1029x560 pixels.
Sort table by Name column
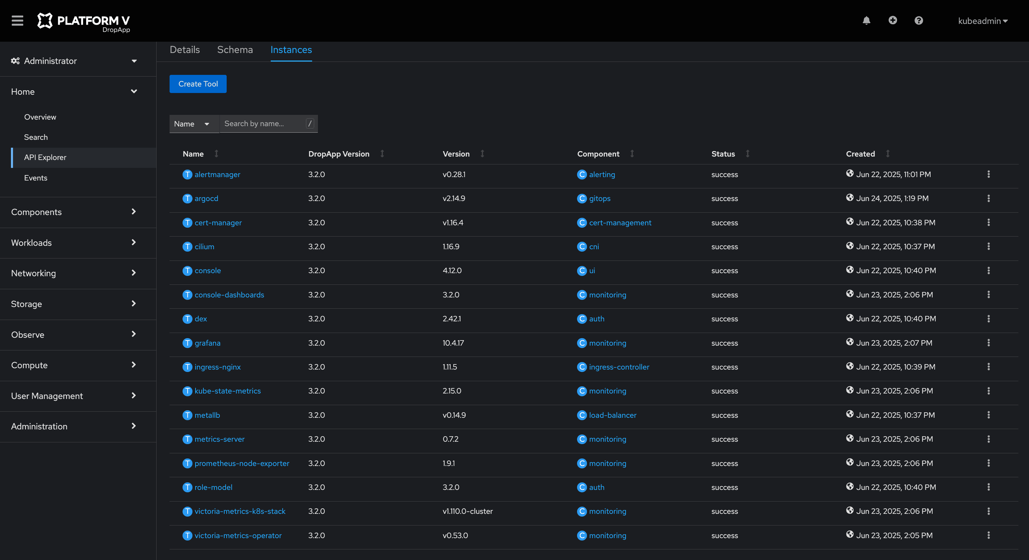coord(201,154)
